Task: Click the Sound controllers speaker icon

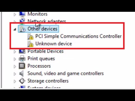Action: (22, 74)
